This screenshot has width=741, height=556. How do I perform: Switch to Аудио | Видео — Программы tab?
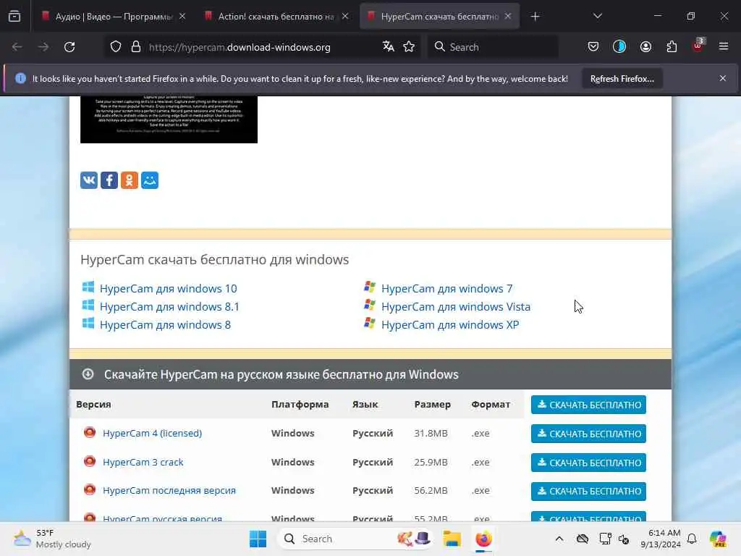[115, 17]
